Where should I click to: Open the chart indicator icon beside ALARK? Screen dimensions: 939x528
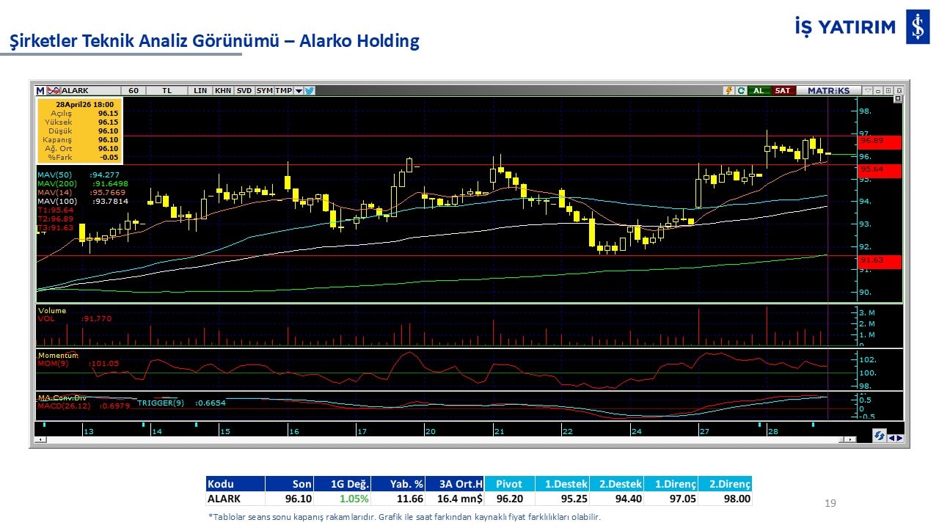coord(54,91)
